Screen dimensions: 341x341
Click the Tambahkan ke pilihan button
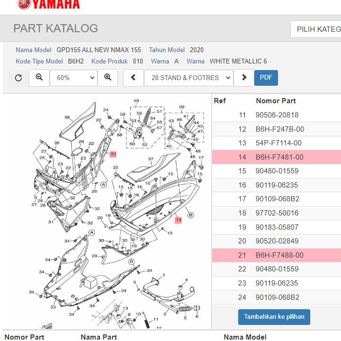click(274, 316)
